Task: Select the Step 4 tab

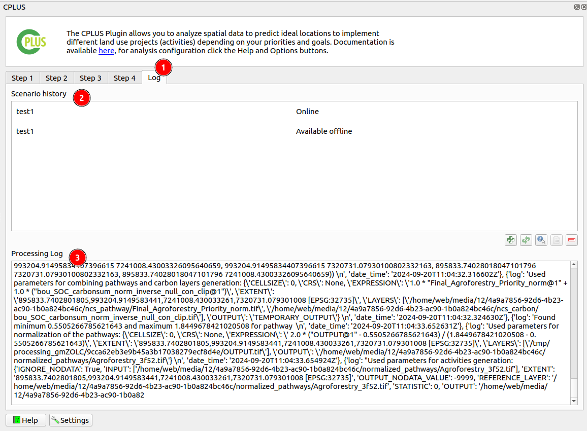Action: click(x=125, y=78)
